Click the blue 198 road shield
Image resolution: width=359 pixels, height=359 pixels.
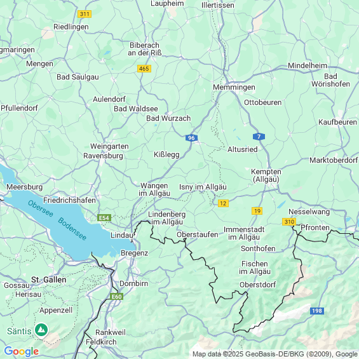tap(317, 311)
